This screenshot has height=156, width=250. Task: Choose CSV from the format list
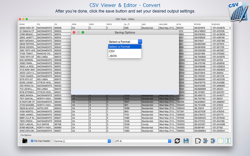[125, 51]
